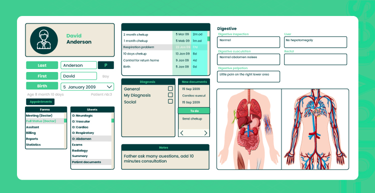
Task: Click the next arrow in To do panel
Action: coord(205,133)
